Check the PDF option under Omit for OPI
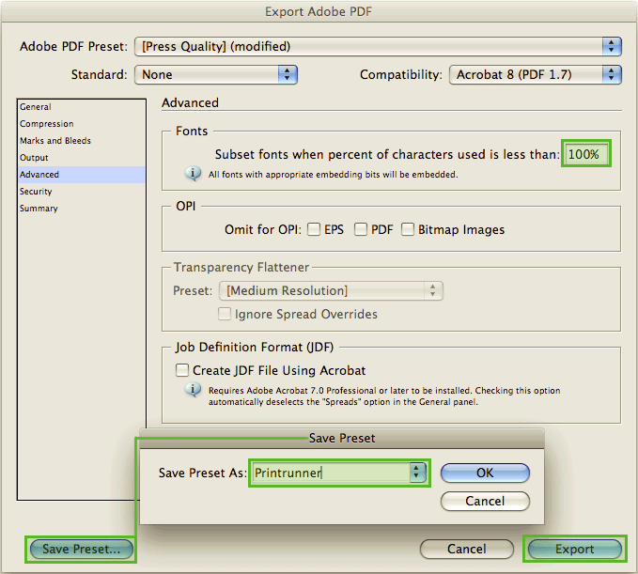The width and height of the screenshot is (638, 574). [361, 229]
